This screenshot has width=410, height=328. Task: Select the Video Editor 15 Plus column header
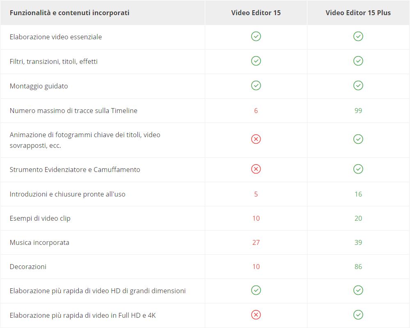358,13
